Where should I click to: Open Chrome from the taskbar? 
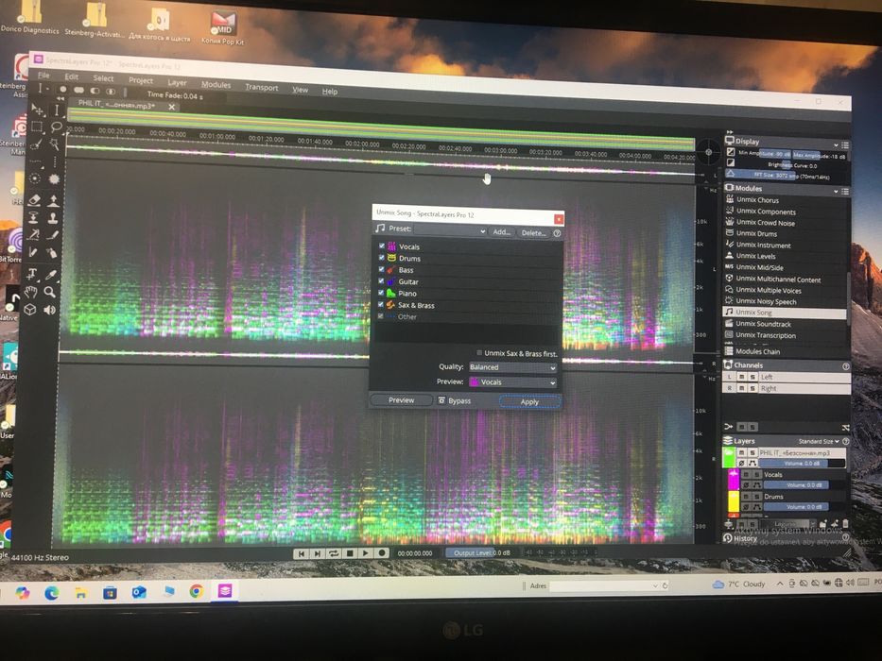click(196, 591)
